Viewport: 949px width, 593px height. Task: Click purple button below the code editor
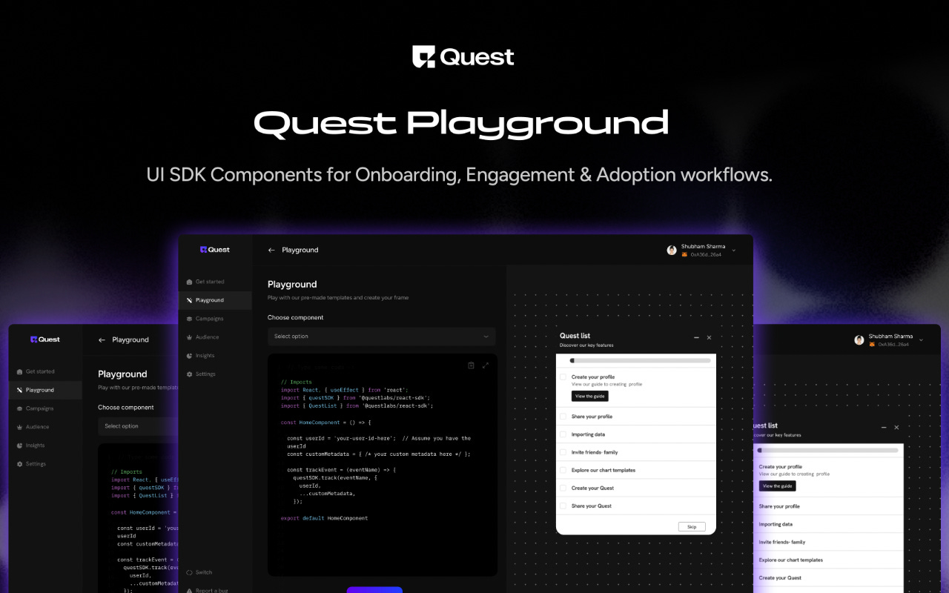click(x=374, y=590)
